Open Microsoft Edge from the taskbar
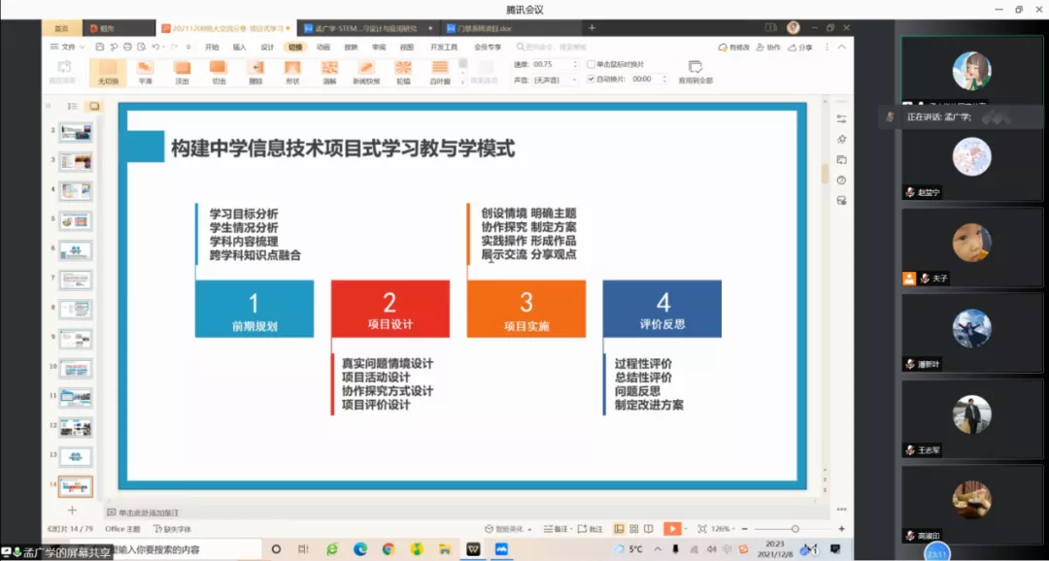The width and height of the screenshot is (1049, 561). 360,549
